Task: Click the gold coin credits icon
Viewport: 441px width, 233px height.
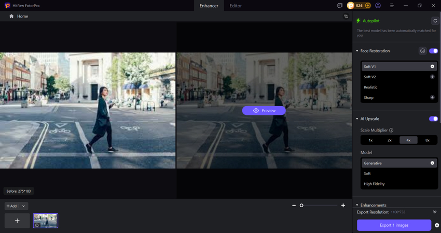Action: click(x=350, y=5)
